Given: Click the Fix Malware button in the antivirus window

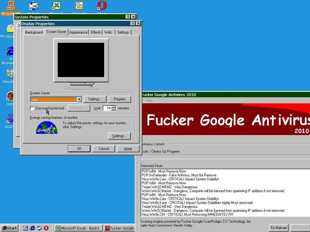Looking at the screenshot, I should [x=279, y=228].
